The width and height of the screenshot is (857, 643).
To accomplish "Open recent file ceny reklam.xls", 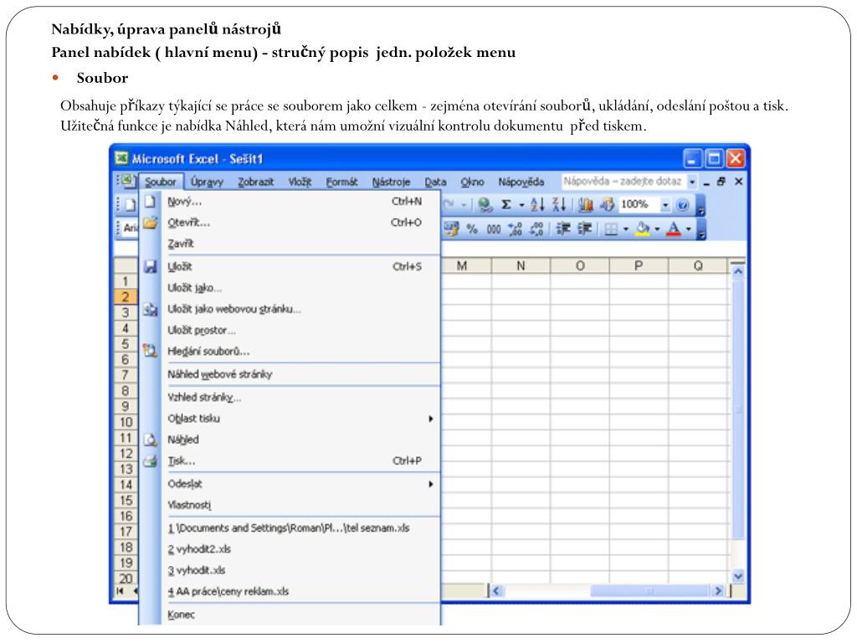I will coord(290,592).
